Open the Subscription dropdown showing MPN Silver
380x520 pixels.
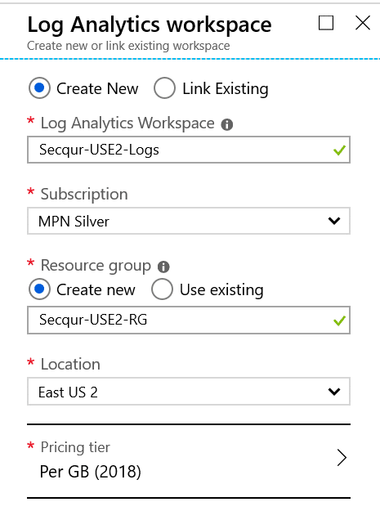point(189,221)
